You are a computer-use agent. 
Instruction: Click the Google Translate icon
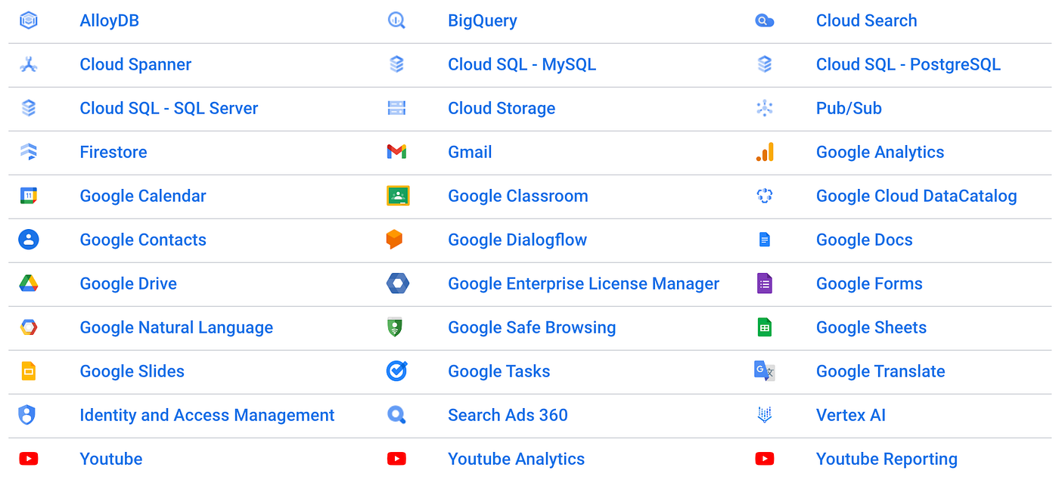click(x=765, y=371)
